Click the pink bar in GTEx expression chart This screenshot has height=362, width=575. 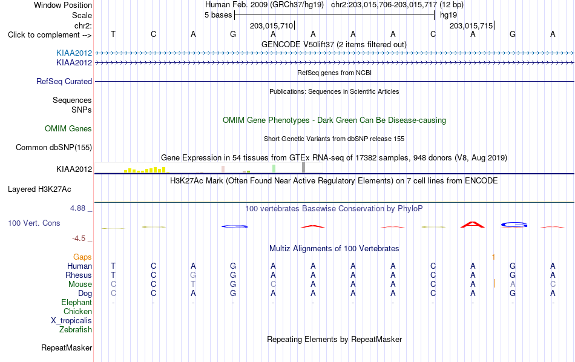click(x=223, y=169)
